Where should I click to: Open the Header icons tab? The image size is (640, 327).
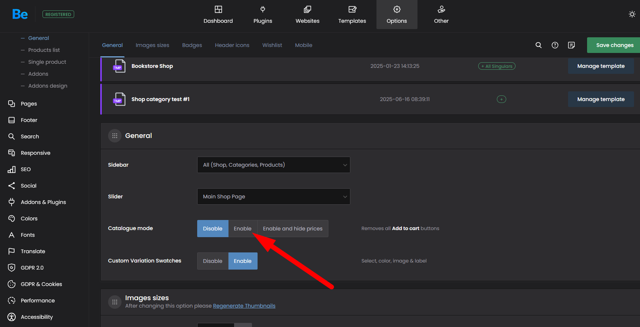[x=232, y=45]
